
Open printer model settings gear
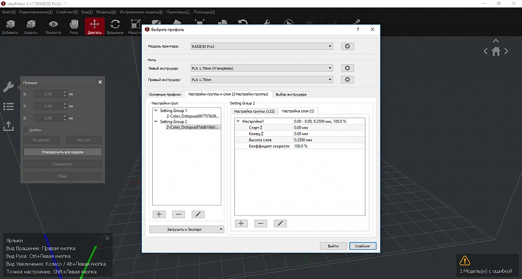[347, 47]
